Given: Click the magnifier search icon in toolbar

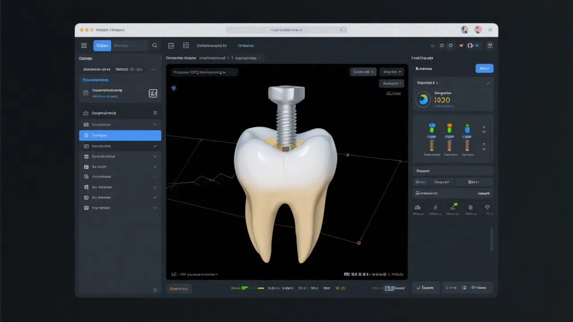Looking at the screenshot, I should pyautogui.click(x=154, y=45).
